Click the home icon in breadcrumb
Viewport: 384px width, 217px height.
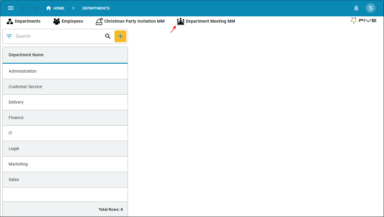(x=49, y=8)
